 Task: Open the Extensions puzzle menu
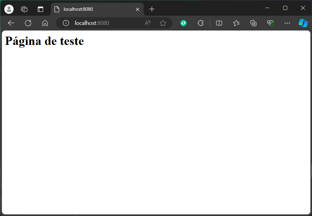click(200, 23)
